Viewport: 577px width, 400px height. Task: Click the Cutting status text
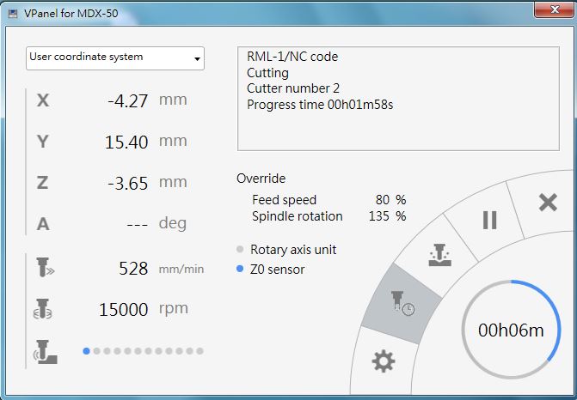pyautogui.click(x=267, y=73)
